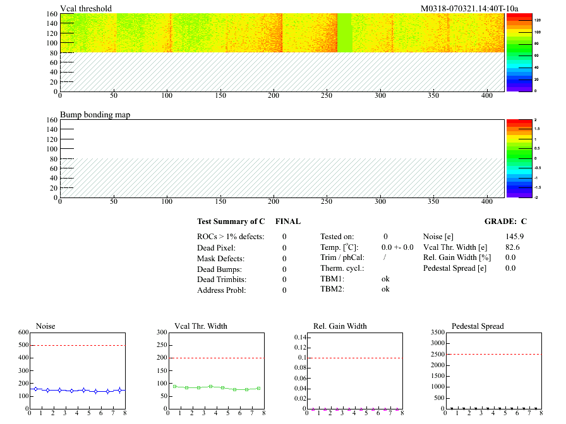Image resolution: width=566 pixels, height=424 pixels.
Task: Click the 'Mask Defects:' label
Action: (x=220, y=259)
